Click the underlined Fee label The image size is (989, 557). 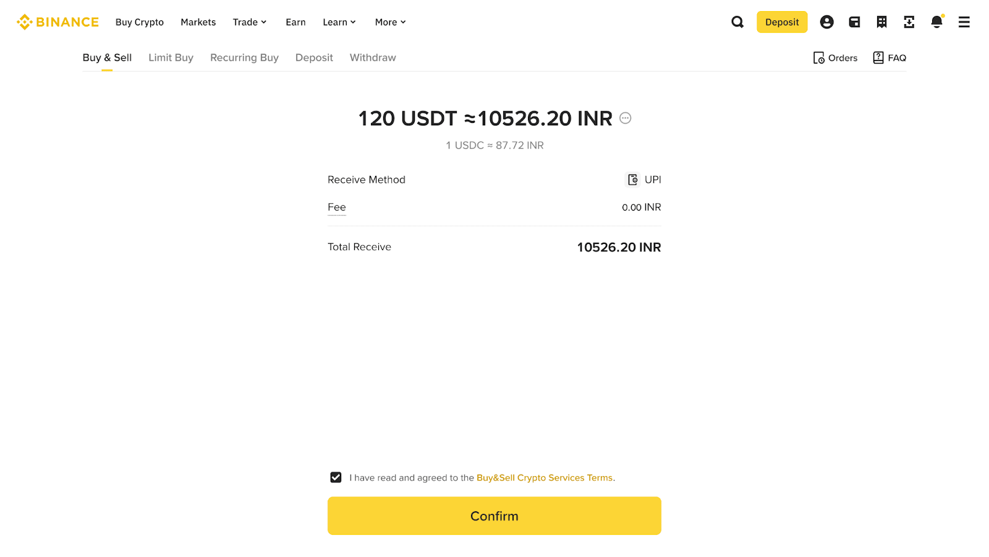(x=337, y=207)
